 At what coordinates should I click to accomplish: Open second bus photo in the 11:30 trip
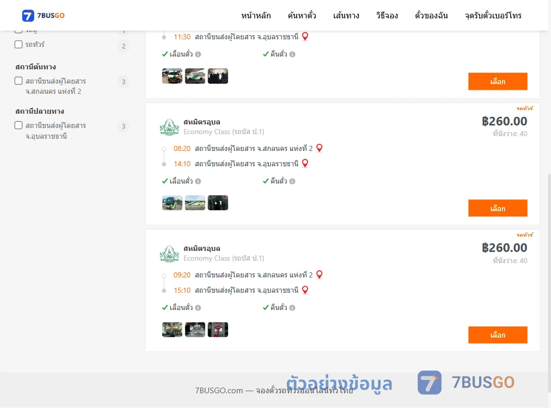coord(195,76)
